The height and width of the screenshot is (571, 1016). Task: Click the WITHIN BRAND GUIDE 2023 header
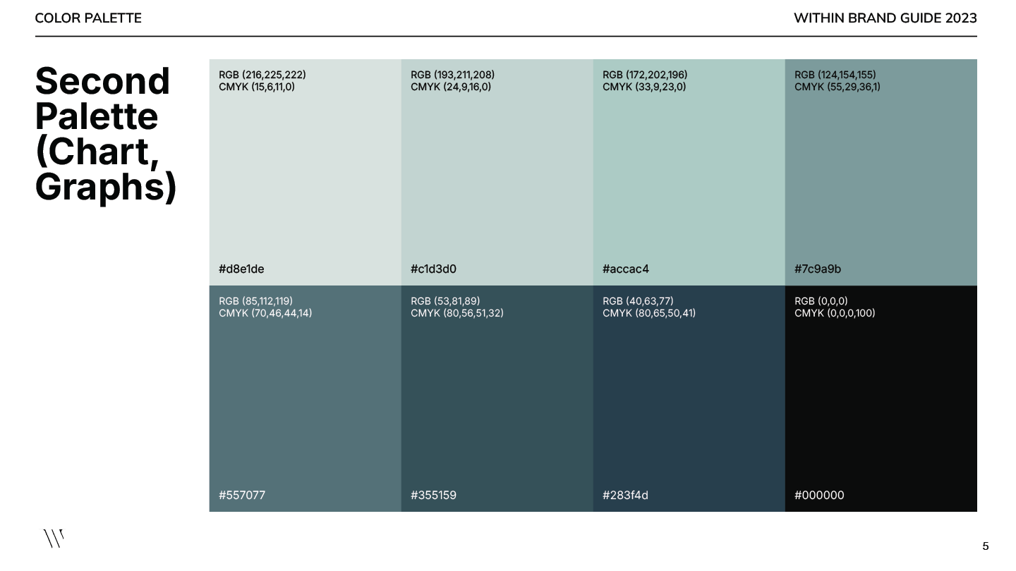coord(885,18)
